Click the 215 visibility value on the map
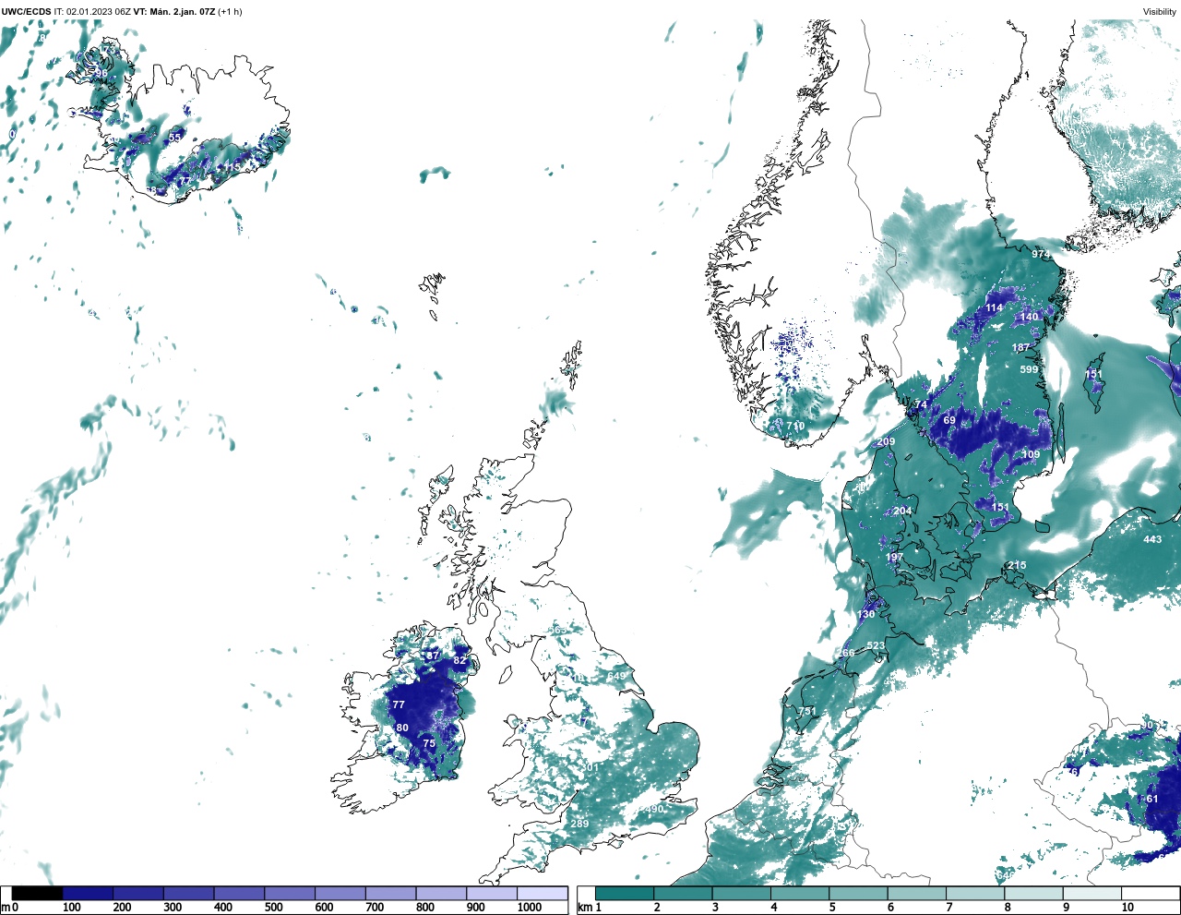Screen dimensions: 1181x915 1017,565
